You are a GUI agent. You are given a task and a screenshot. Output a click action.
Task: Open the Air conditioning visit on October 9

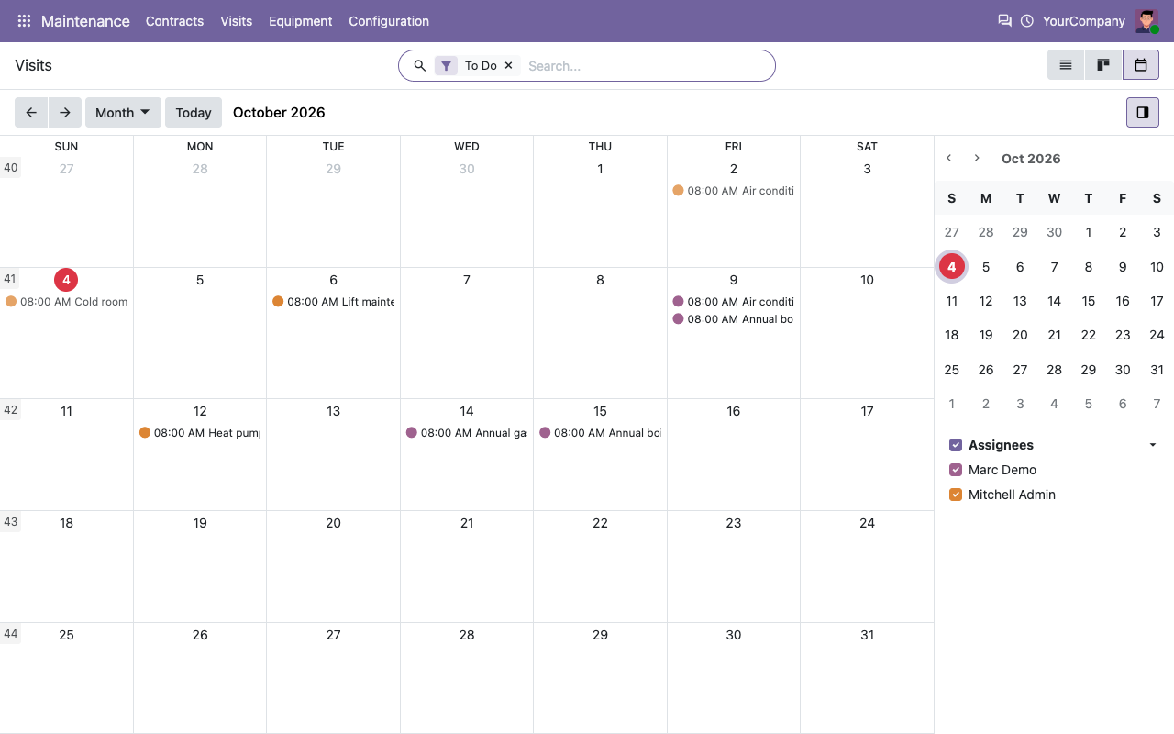(x=734, y=302)
